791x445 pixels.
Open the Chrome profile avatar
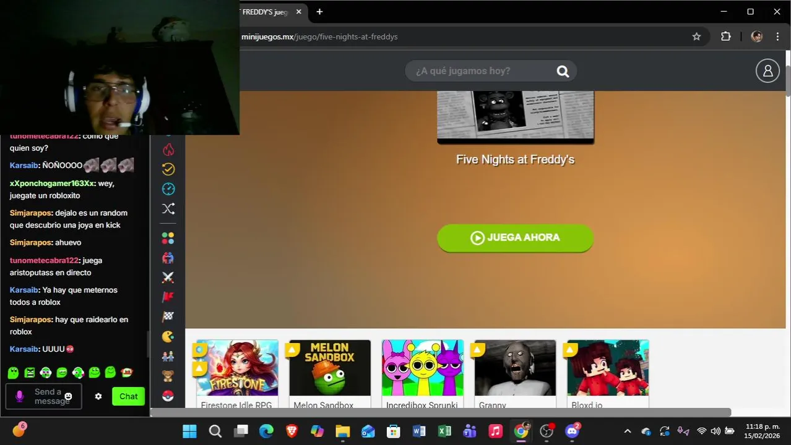pos(756,36)
